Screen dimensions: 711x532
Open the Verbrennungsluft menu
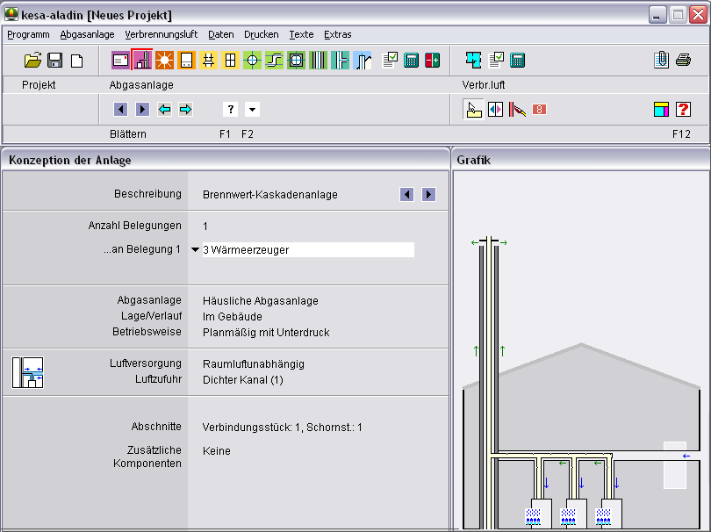(x=161, y=35)
